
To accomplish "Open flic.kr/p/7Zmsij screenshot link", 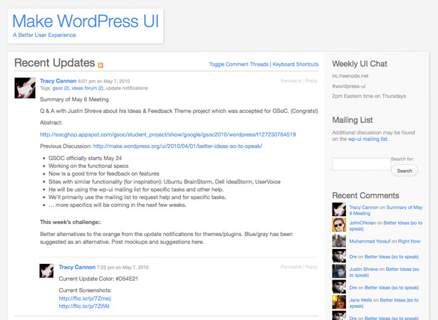I will [85, 299].
